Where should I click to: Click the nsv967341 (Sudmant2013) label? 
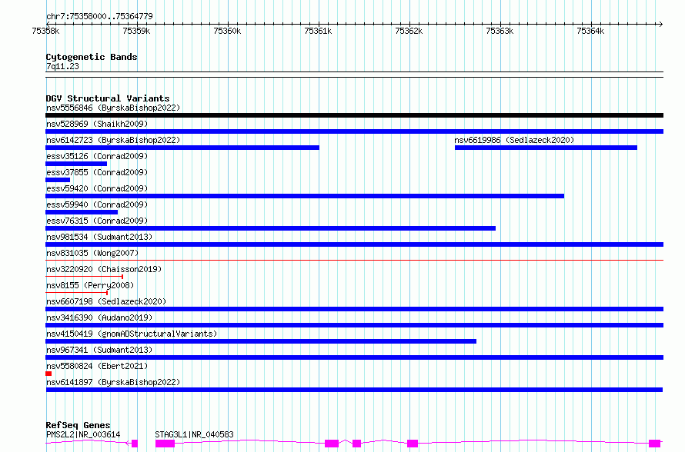click(99, 350)
